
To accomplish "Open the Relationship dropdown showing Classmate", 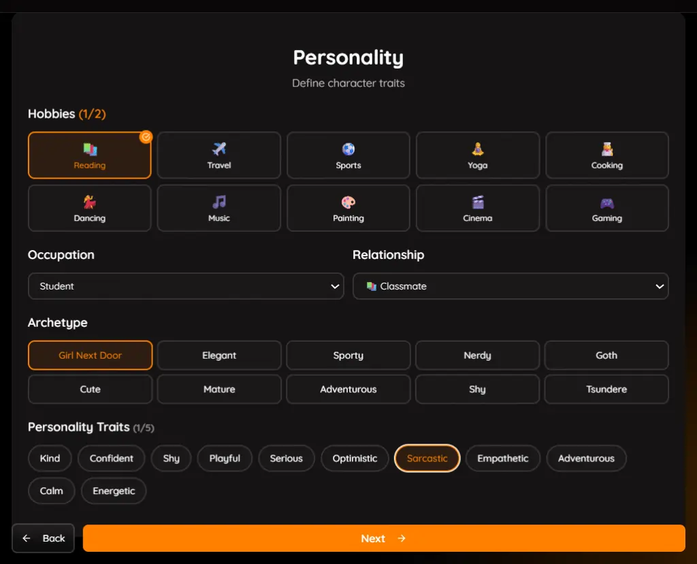I will pyautogui.click(x=510, y=286).
